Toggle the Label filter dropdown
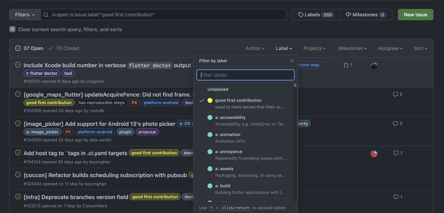The image size is (444, 213). click(284, 48)
